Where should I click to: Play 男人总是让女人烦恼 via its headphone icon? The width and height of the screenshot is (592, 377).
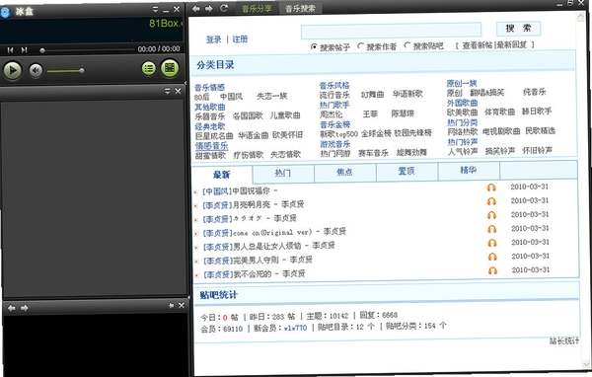click(x=492, y=243)
